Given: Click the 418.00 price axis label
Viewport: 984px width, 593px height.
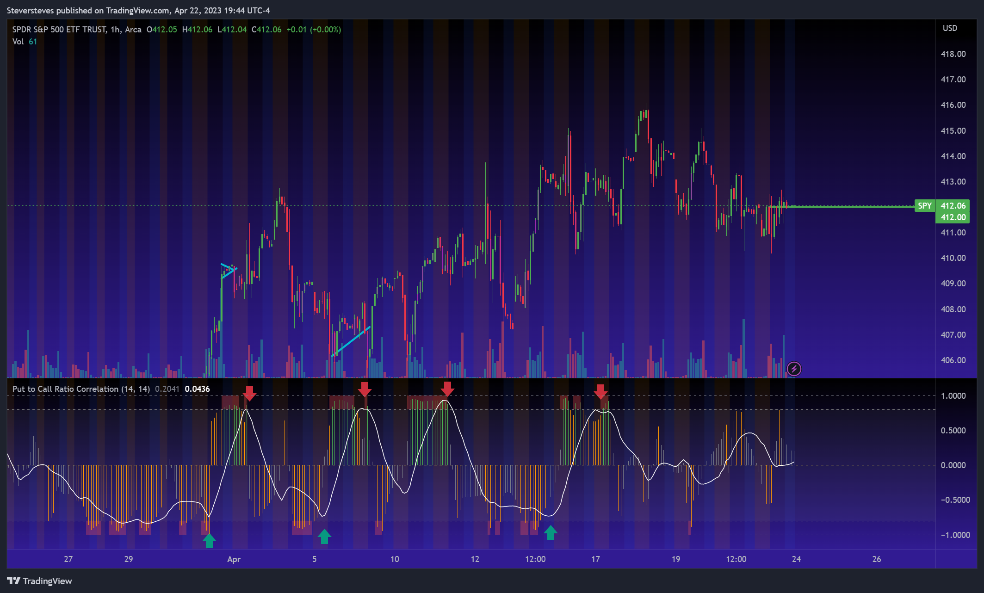Looking at the screenshot, I should [x=953, y=54].
